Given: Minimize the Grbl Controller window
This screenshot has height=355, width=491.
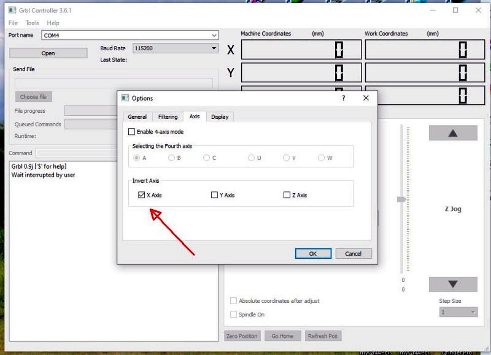Looking at the screenshot, I should [x=433, y=10].
